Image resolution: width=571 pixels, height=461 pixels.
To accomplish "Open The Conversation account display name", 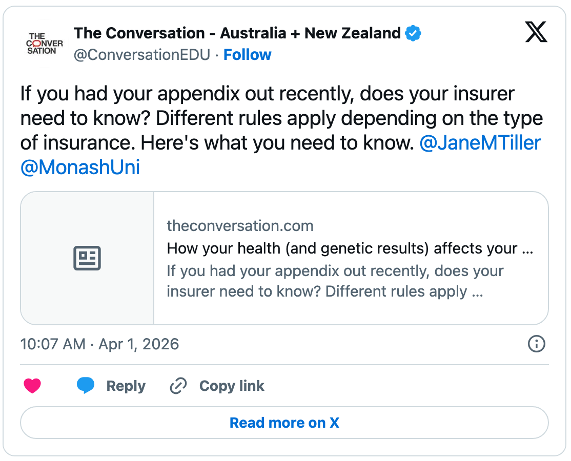I will (237, 34).
